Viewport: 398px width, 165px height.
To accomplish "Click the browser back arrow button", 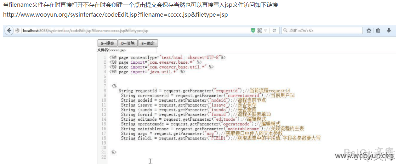I will click(9, 30).
